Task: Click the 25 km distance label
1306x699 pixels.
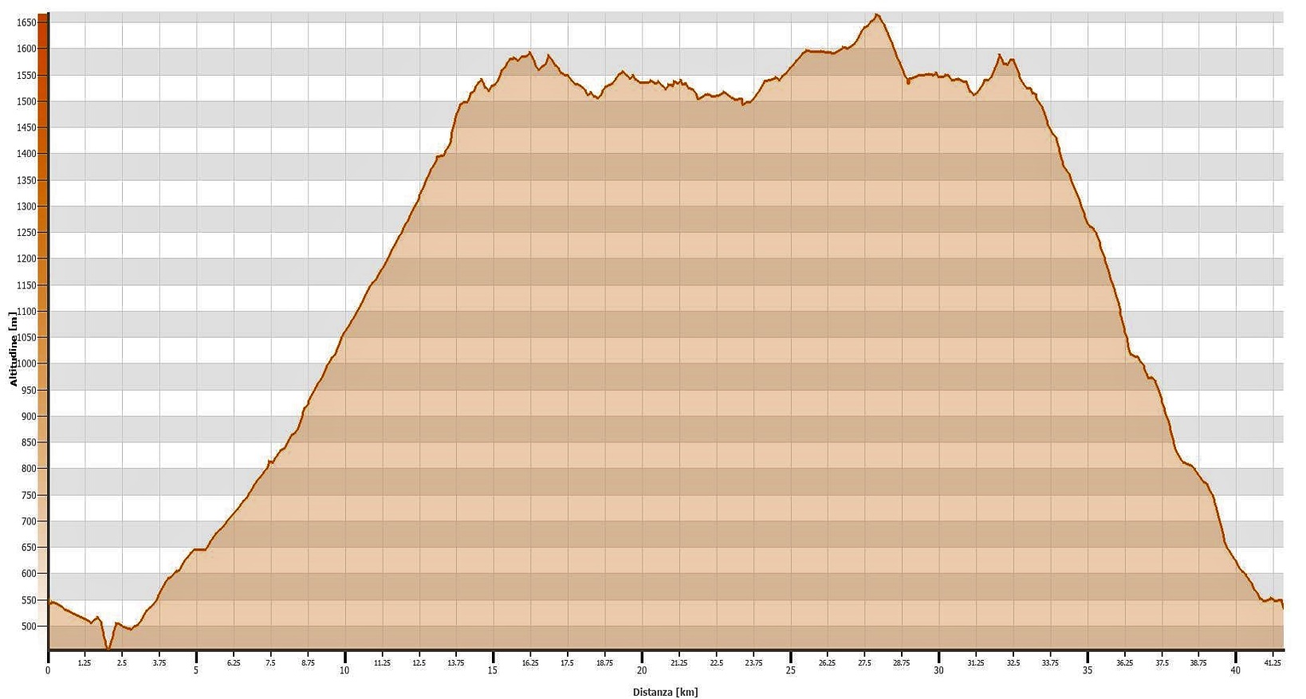Action: [790, 670]
